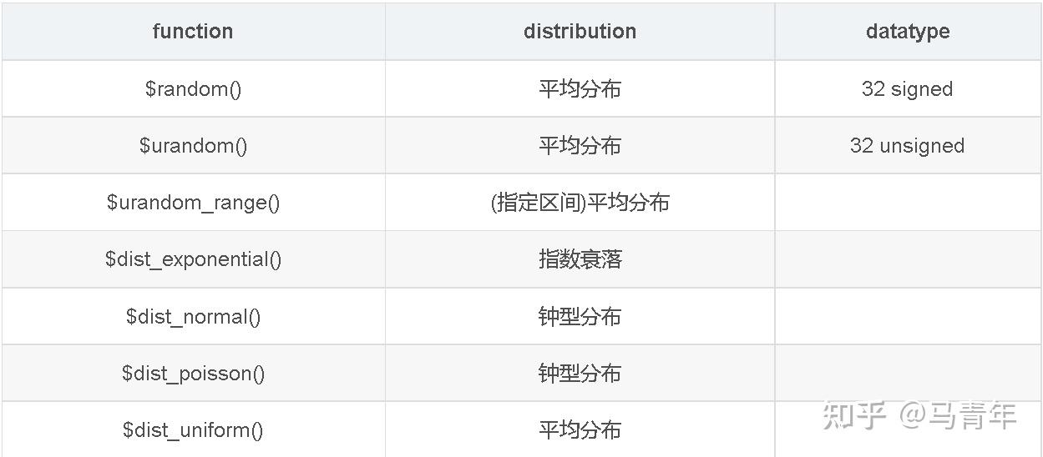This screenshot has width=1043, height=457.
Task: Click the 知乎 @马青年 watermark
Action: [919, 415]
